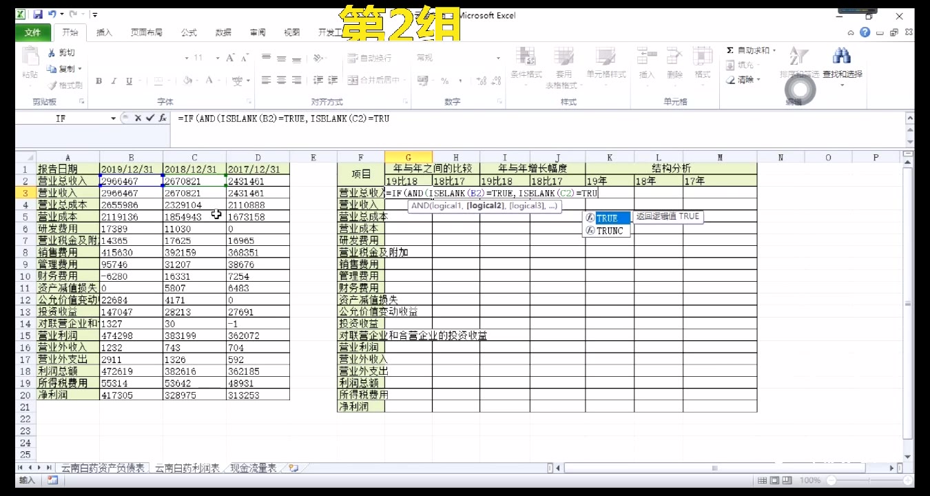Toggle Wrap Text (自动换行)
This screenshot has width=930, height=496.
370,58
